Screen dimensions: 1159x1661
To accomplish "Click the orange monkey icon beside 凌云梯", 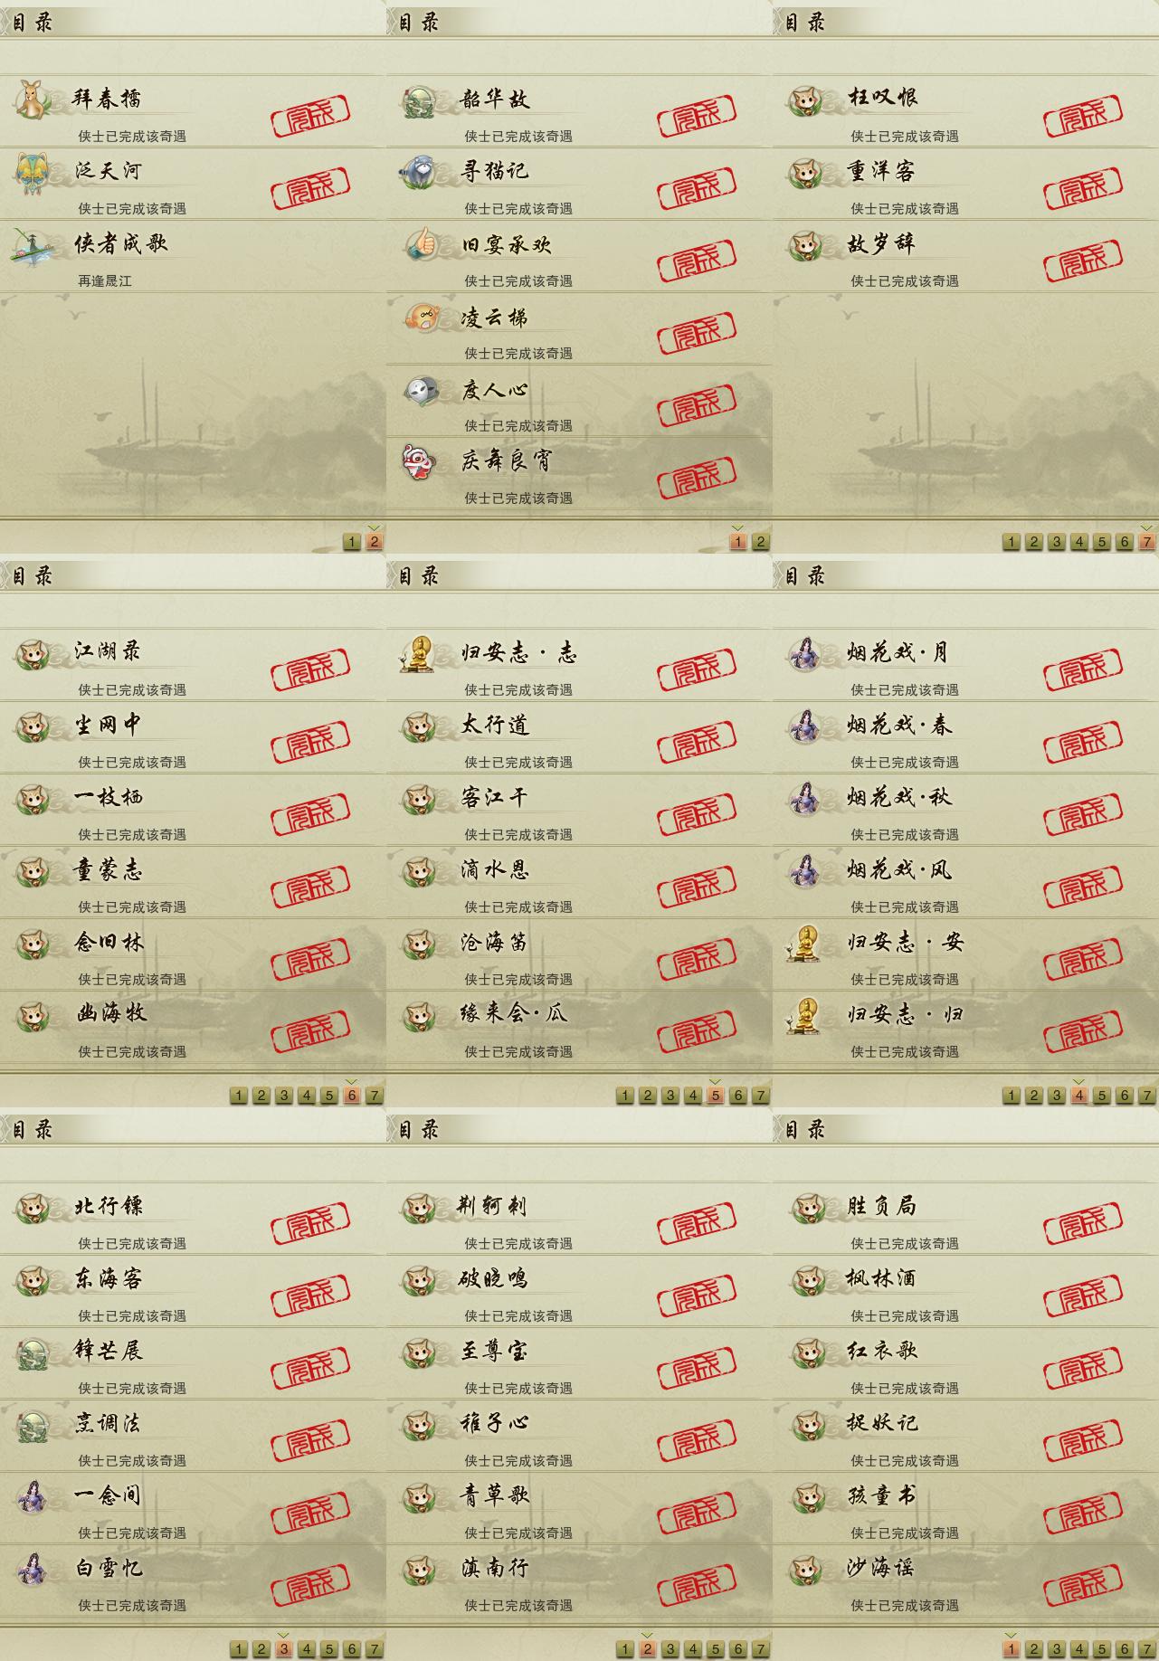I will (x=422, y=318).
